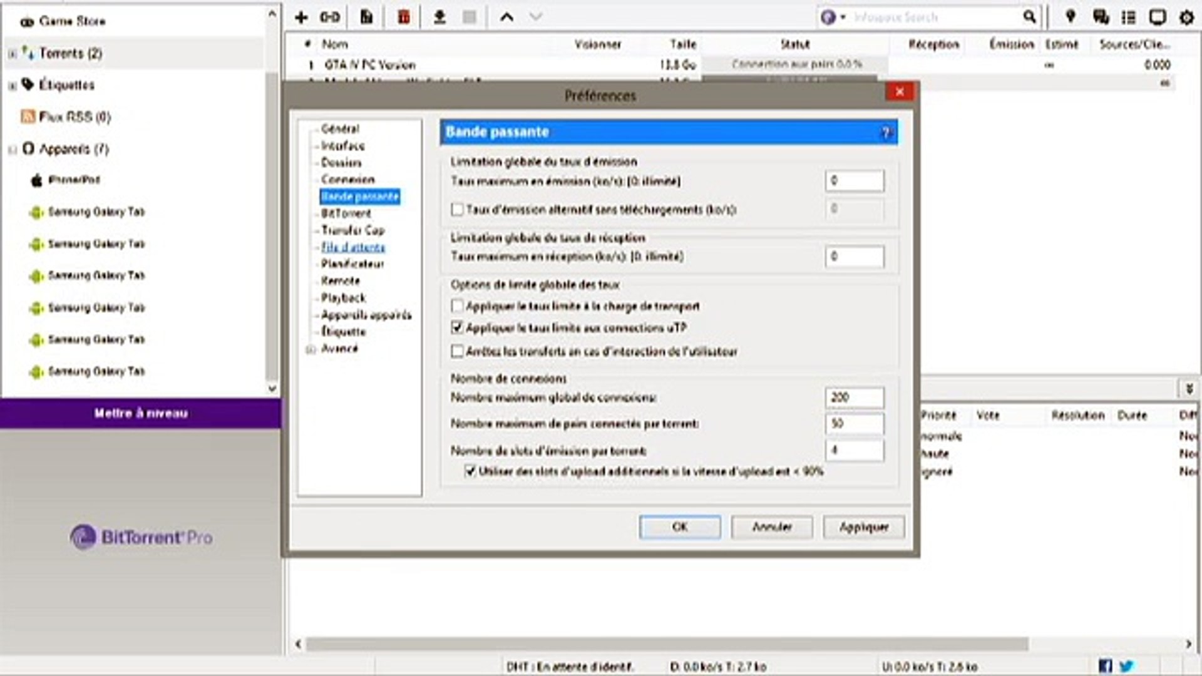Click the Apple iPhone/iPod device icon
1202x676 pixels.
(37, 180)
